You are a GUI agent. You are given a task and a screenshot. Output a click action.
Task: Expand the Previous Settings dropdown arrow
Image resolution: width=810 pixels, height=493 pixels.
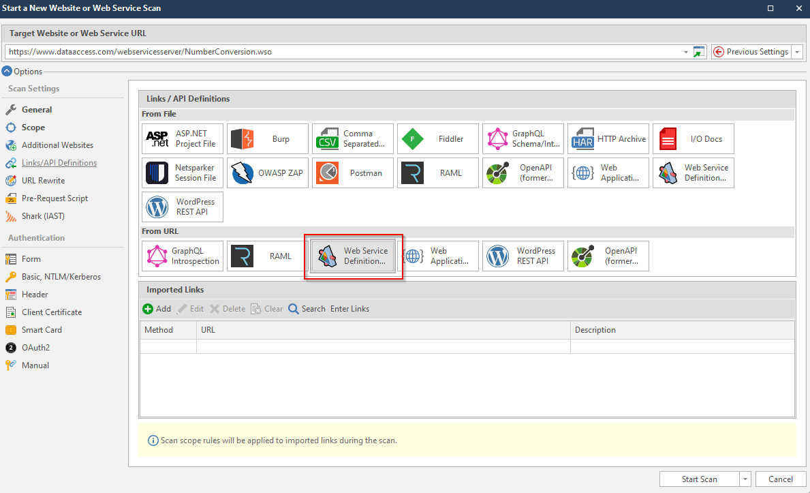[796, 51]
